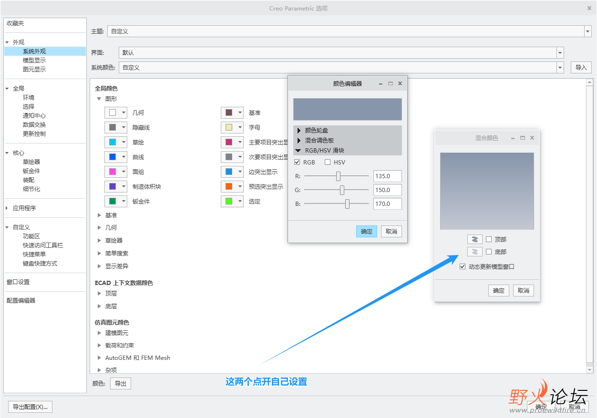The image size is (597, 418).
Task: Expand 应用程序 in the sidebar
Action: (x=7, y=208)
